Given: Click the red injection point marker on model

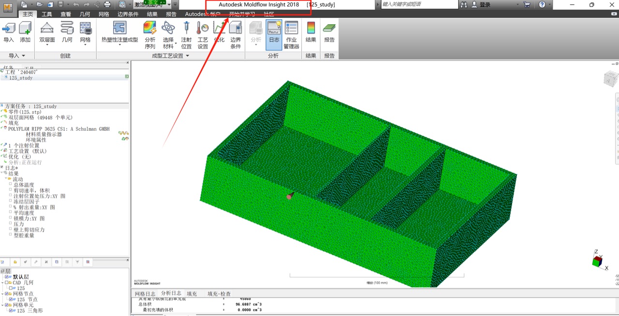Looking at the screenshot, I should coord(289,197).
